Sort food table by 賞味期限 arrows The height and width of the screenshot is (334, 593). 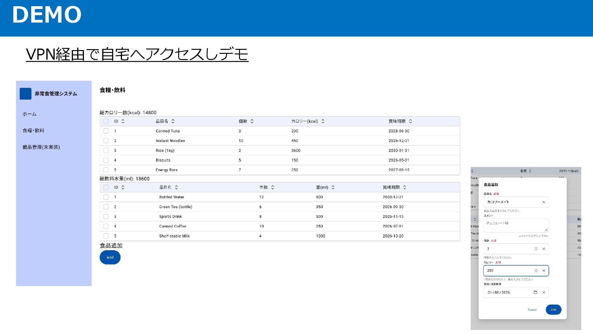[410, 121]
